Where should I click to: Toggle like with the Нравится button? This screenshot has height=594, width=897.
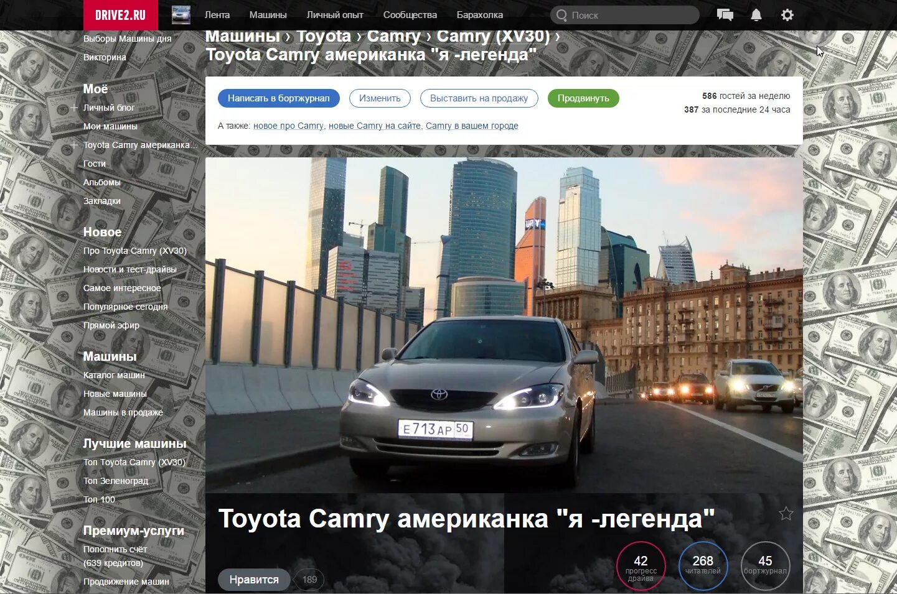pyautogui.click(x=253, y=579)
